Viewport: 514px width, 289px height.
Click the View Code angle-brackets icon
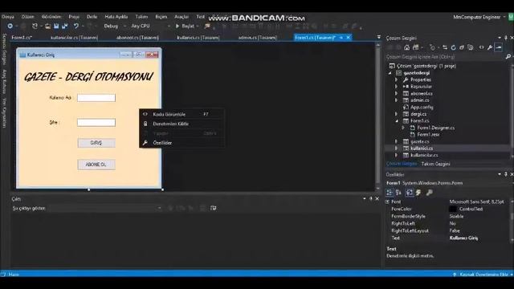pyautogui.click(x=482, y=47)
